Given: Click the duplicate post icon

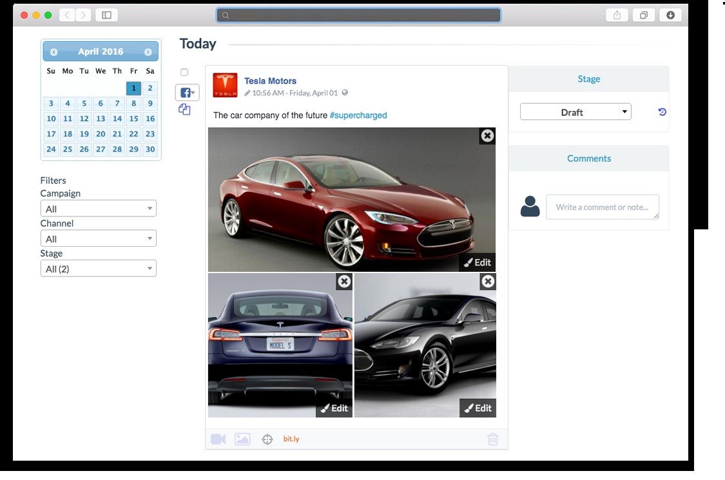Looking at the screenshot, I should click(184, 110).
